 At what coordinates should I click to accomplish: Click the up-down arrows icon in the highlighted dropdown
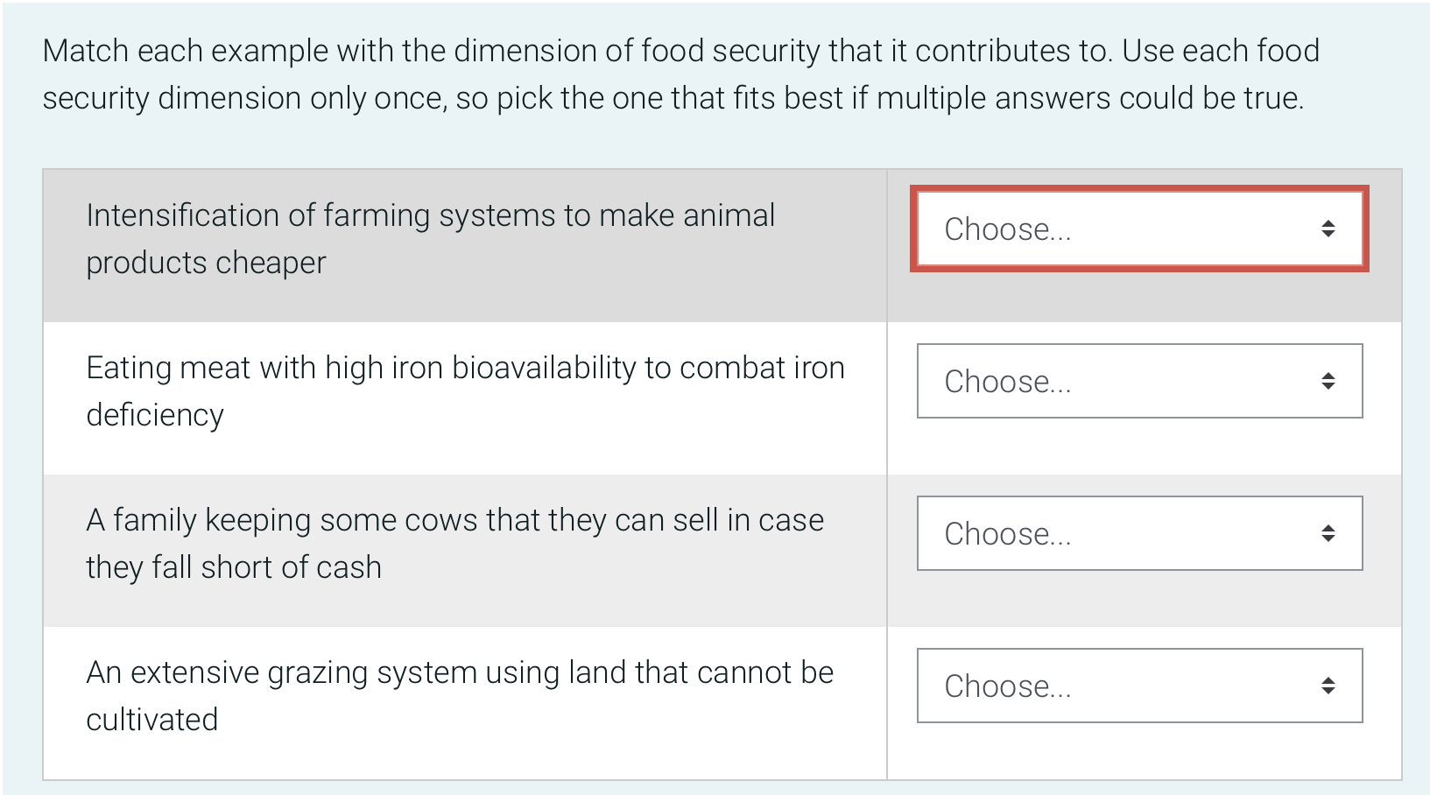coord(1328,229)
